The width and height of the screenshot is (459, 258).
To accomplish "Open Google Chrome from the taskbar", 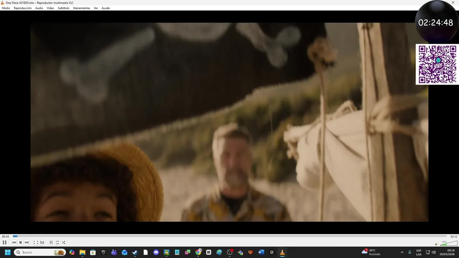I will [x=198, y=252].
